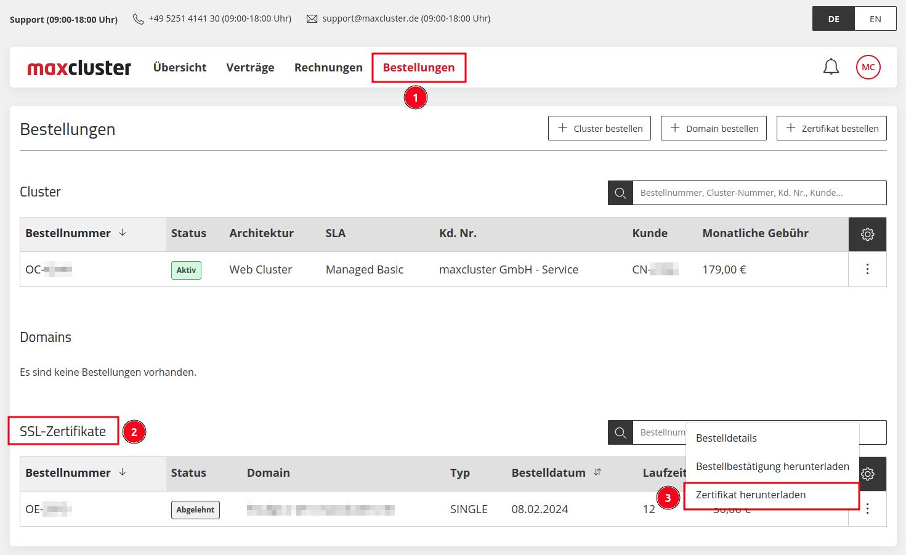Click the CN- customer number cell

coord(655,269)
